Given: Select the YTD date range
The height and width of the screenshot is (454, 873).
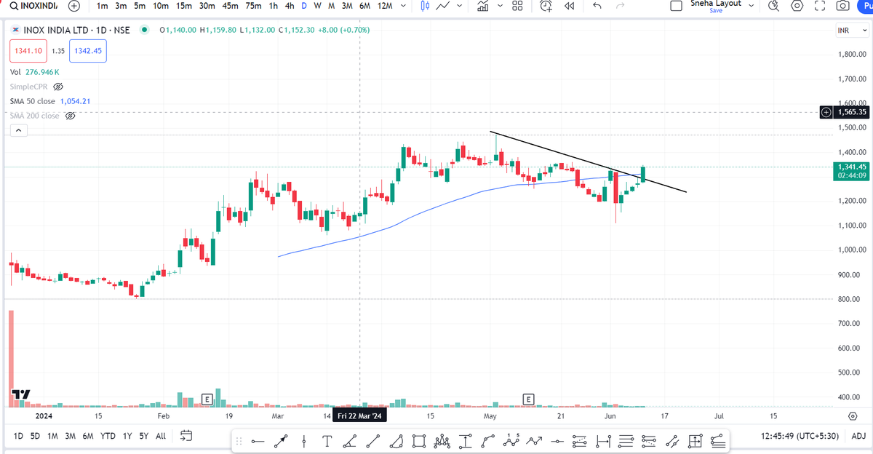Looking at the screenshot, I should pos(108,437).
